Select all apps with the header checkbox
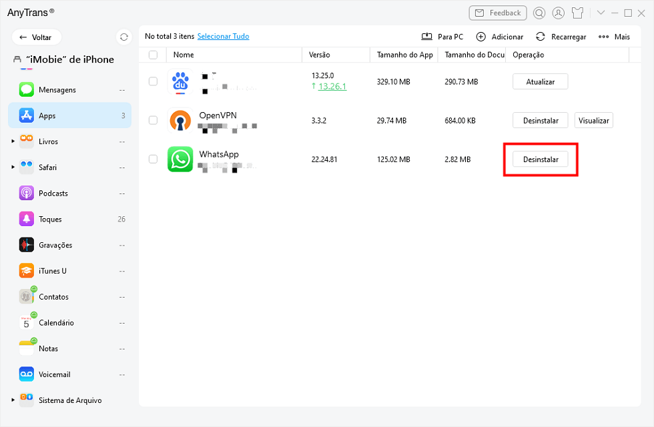654x427 pixels. pyautogui.click(x=152, y=55)
